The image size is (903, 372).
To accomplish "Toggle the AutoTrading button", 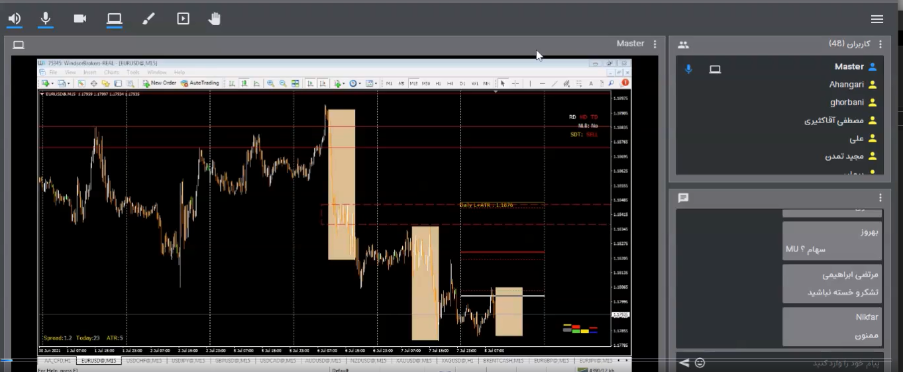I will click(x=200, y=83).
